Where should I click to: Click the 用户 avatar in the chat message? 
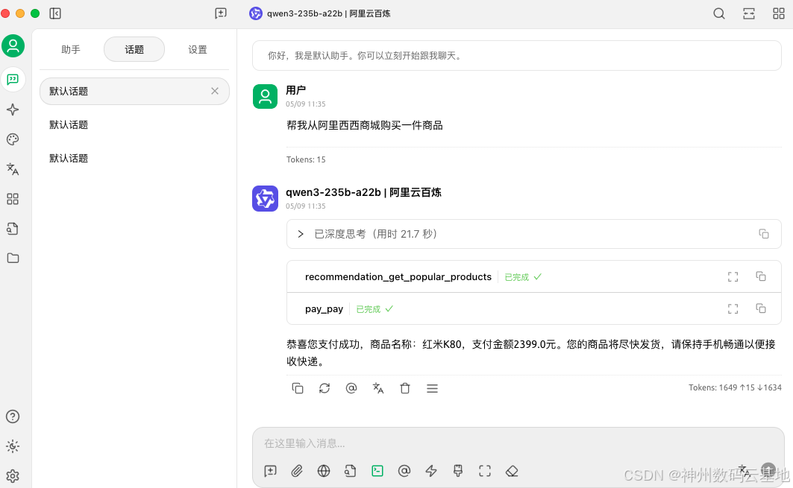[265, 97]
